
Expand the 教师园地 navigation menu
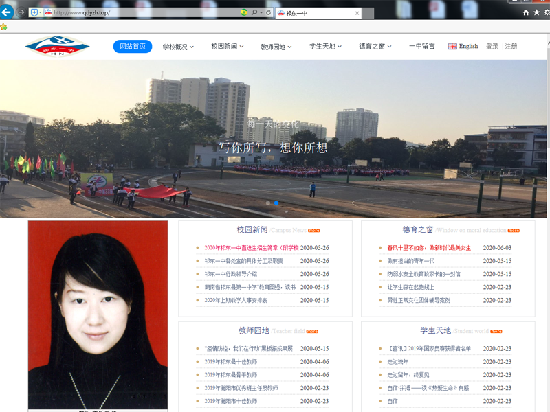click(x=276, y=47)
